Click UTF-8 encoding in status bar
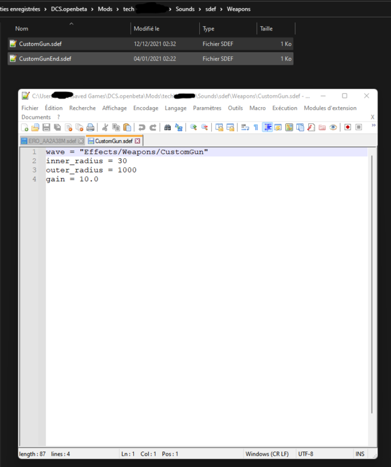The image size is (391, 467). coord(306,454)
